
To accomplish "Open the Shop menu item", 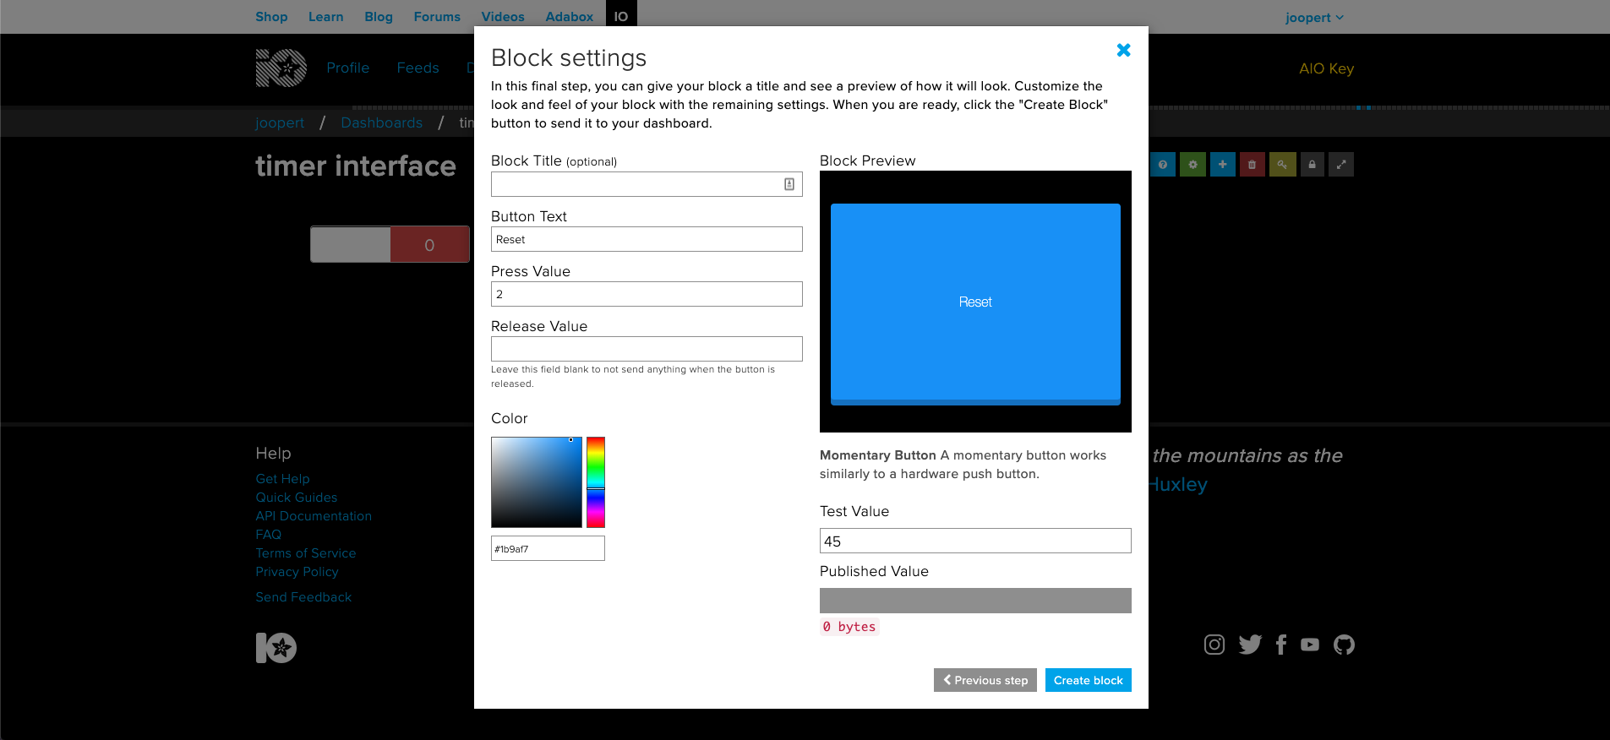I will pos(271,17).
